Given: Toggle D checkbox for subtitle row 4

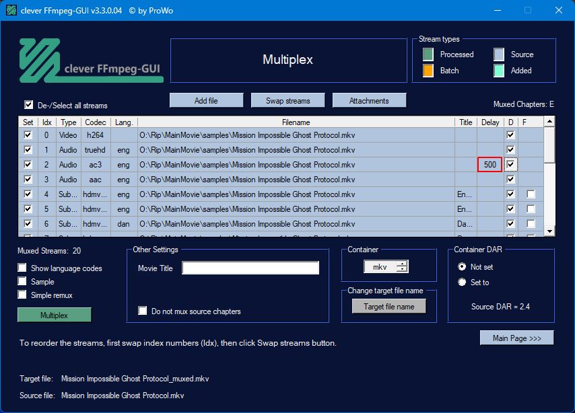Looking at the screenshot, I should pos(510,194).
